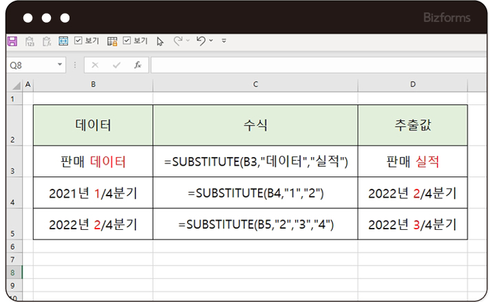Click the purple Save icon
492x302 pixels.
12,41
